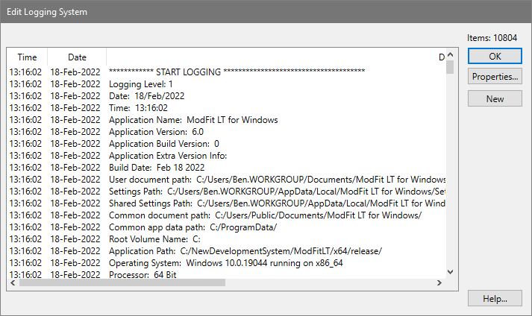Select the "Root Volume Name: C:" row
This screenshot has width=532, height=316.
click(154, 239)
